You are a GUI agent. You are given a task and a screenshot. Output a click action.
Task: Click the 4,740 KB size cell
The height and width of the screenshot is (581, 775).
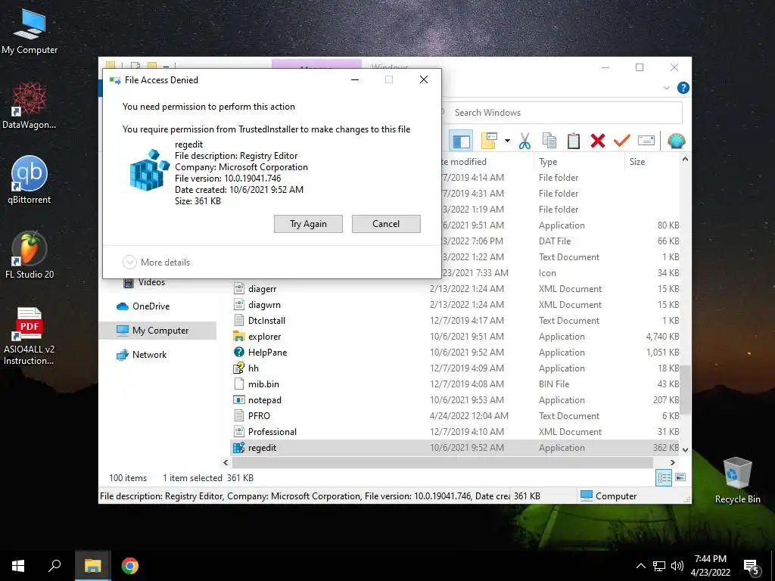[662, 337]
